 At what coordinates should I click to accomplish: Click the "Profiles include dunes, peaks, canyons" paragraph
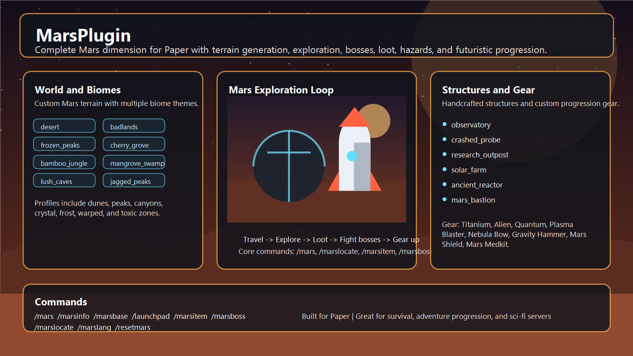(99, 208)
